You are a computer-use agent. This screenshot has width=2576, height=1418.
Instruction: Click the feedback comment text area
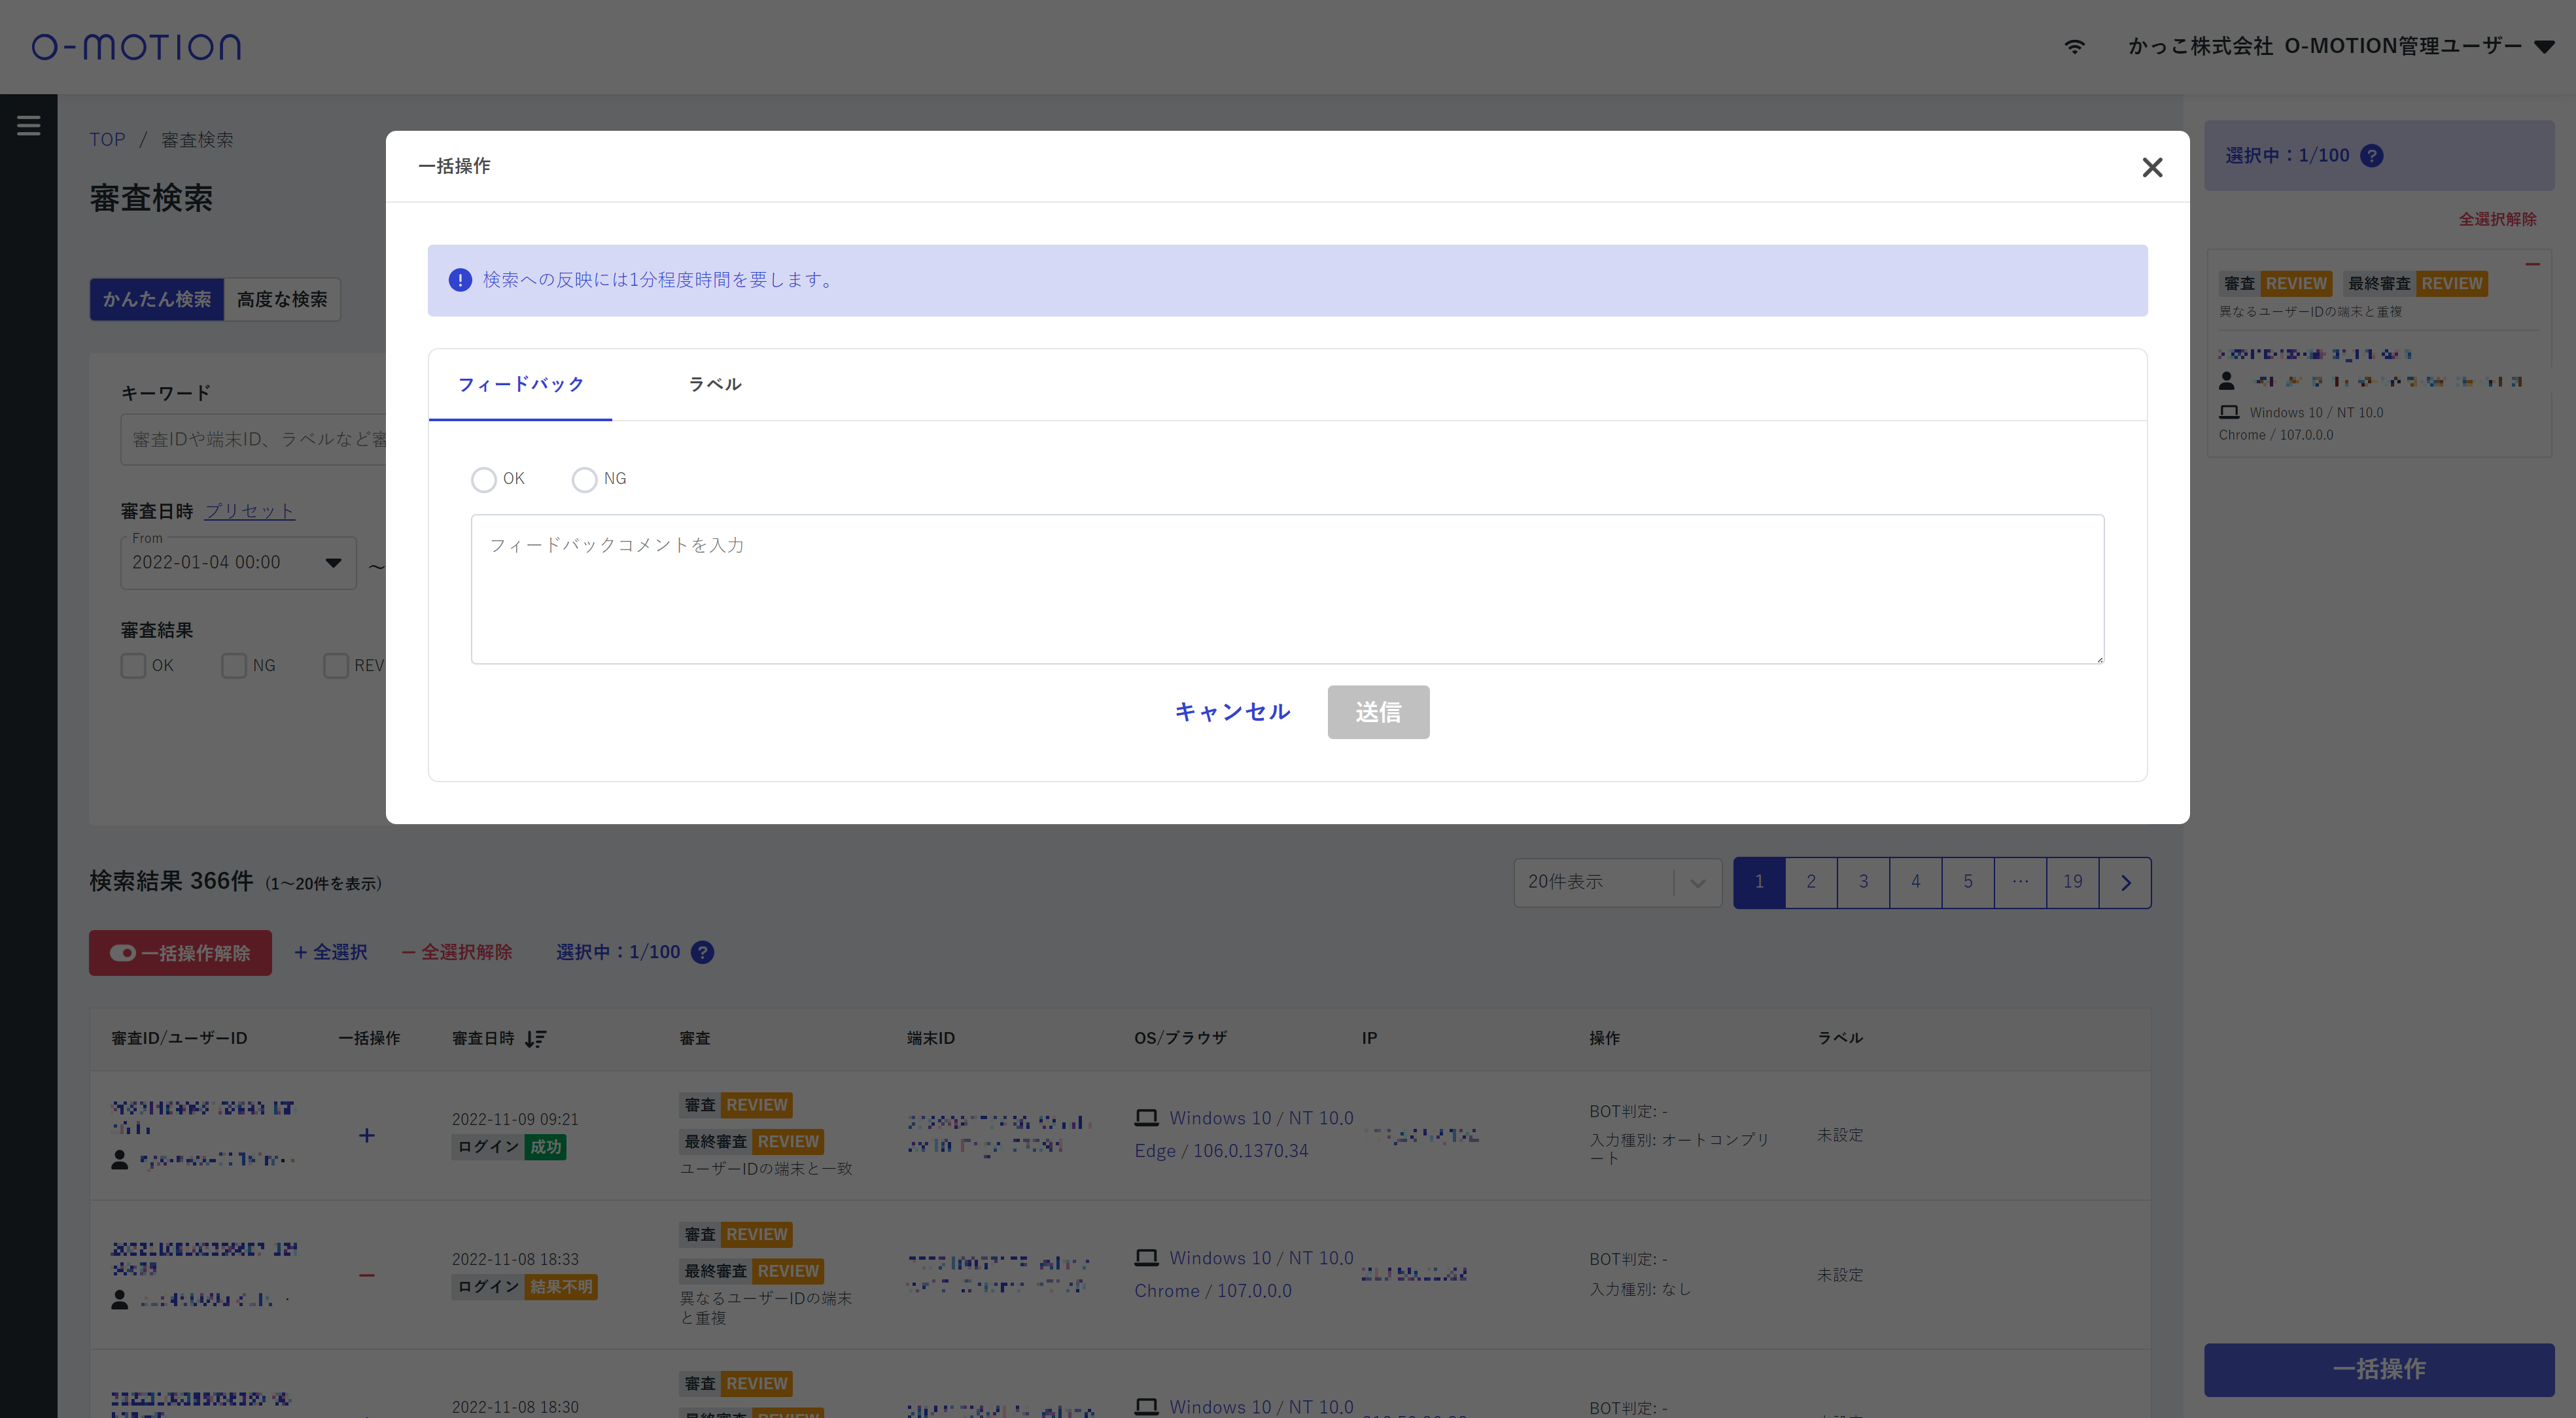[x=1287, y=589]
